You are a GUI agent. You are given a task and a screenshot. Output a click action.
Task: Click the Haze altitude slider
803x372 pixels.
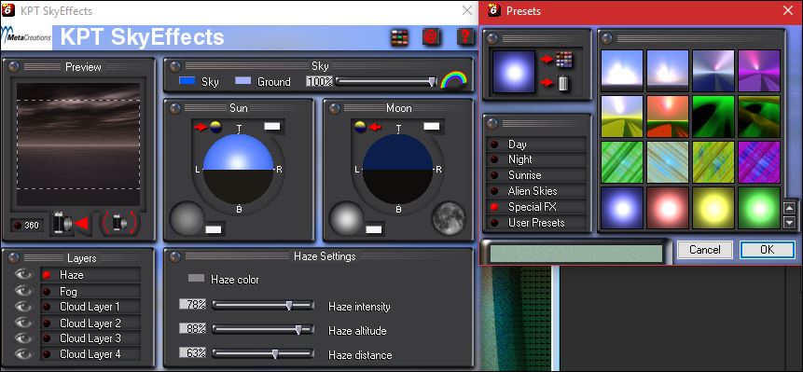coord(263,329)
